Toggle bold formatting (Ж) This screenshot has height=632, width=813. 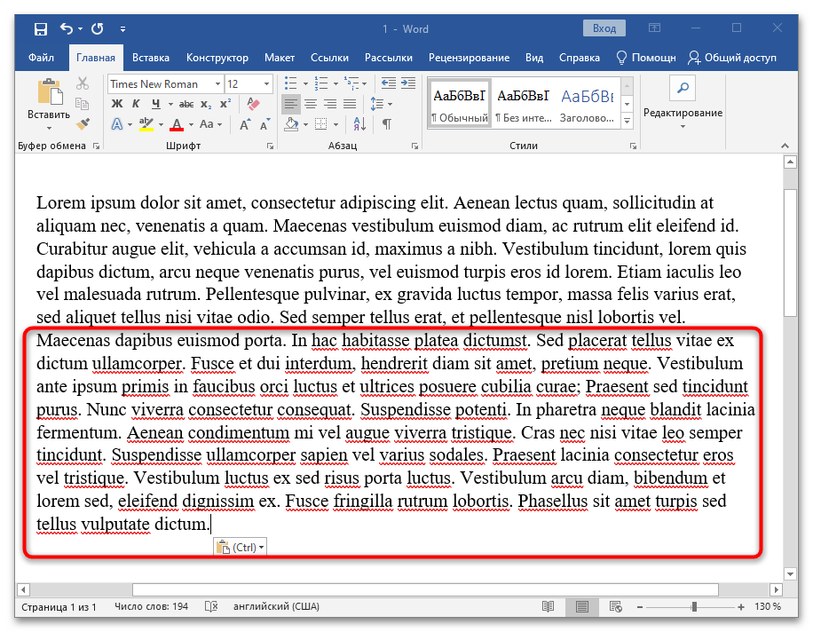(x=116, y=104)
